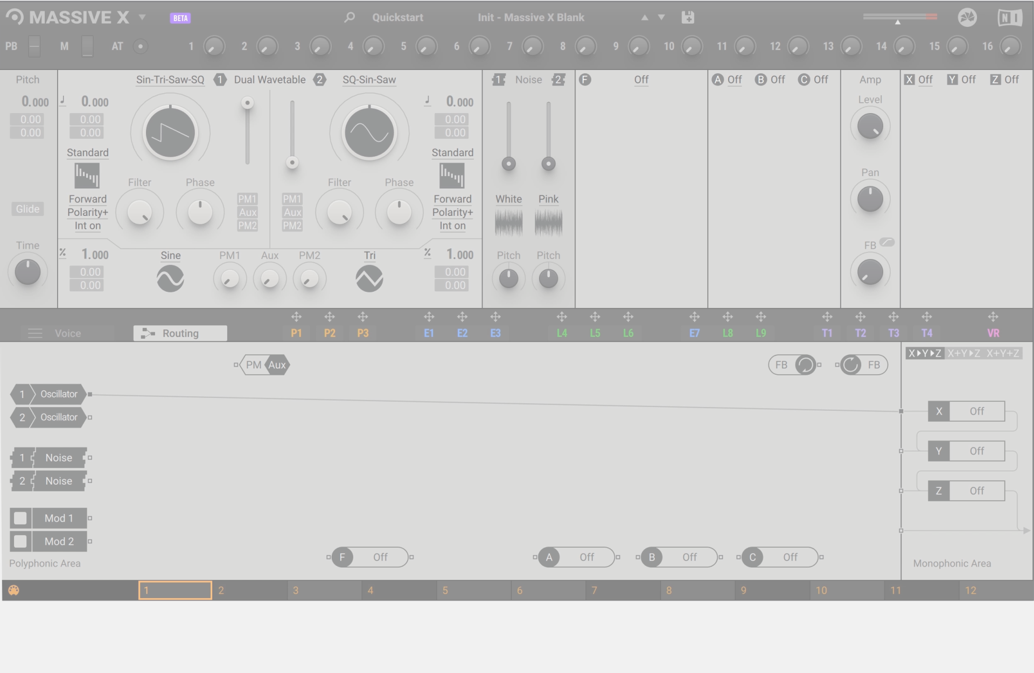Click the P1 modulation drag handle icon
This screenshot has width=1034, height=673.
(296, 317)
